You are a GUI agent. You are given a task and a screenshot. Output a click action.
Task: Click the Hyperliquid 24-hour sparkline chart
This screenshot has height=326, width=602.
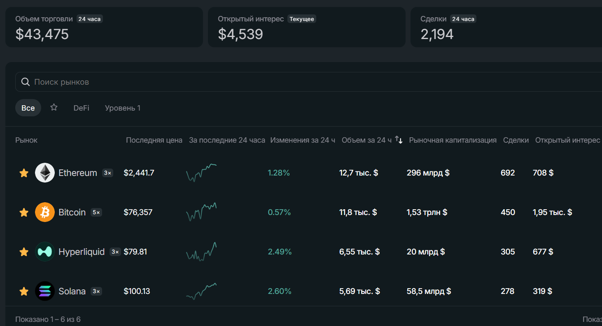point(201,252)
